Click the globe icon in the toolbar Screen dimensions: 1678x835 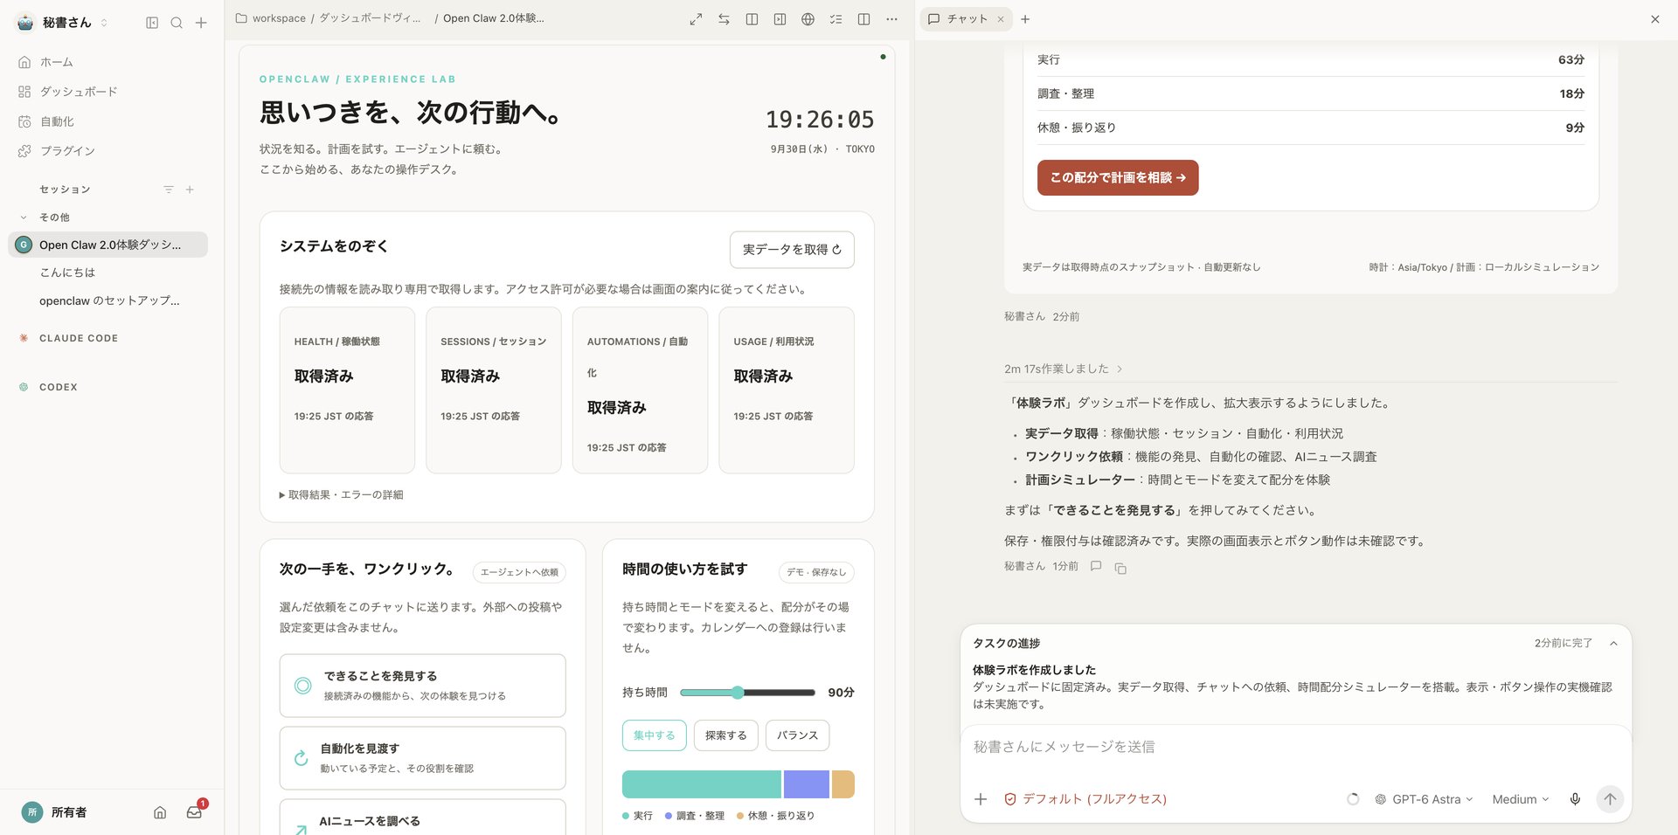point(808,19)
